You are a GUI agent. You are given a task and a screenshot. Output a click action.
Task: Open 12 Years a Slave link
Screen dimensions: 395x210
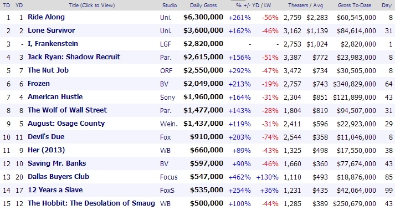(55, 190)
